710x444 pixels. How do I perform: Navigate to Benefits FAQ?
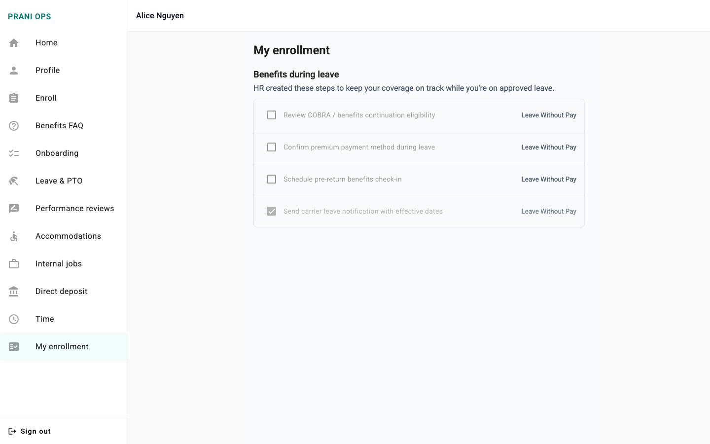click(x=64, y=126)
